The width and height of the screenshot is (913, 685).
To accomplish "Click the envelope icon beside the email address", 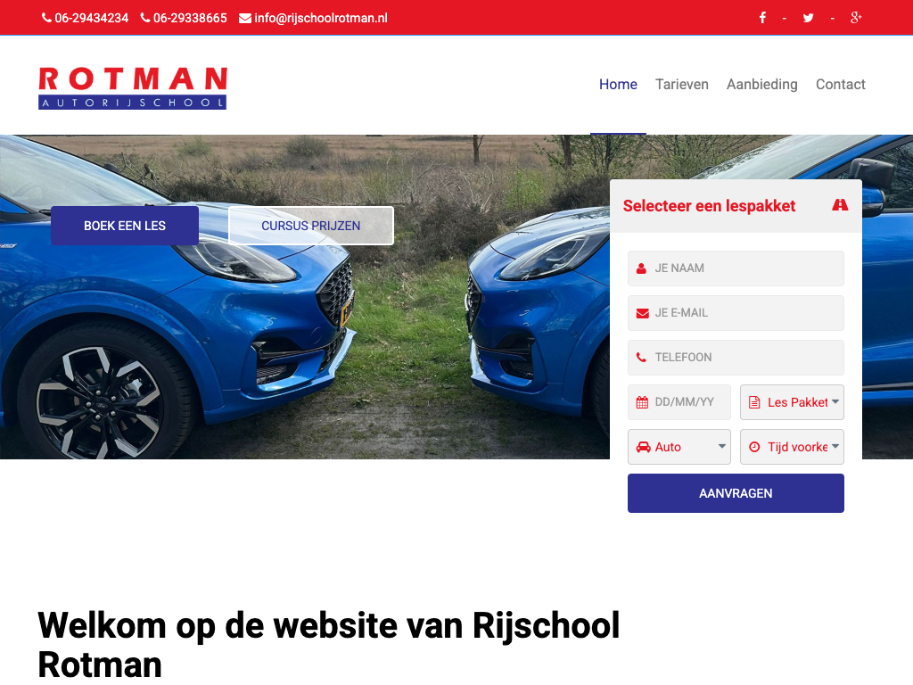I will pos(245,19).
